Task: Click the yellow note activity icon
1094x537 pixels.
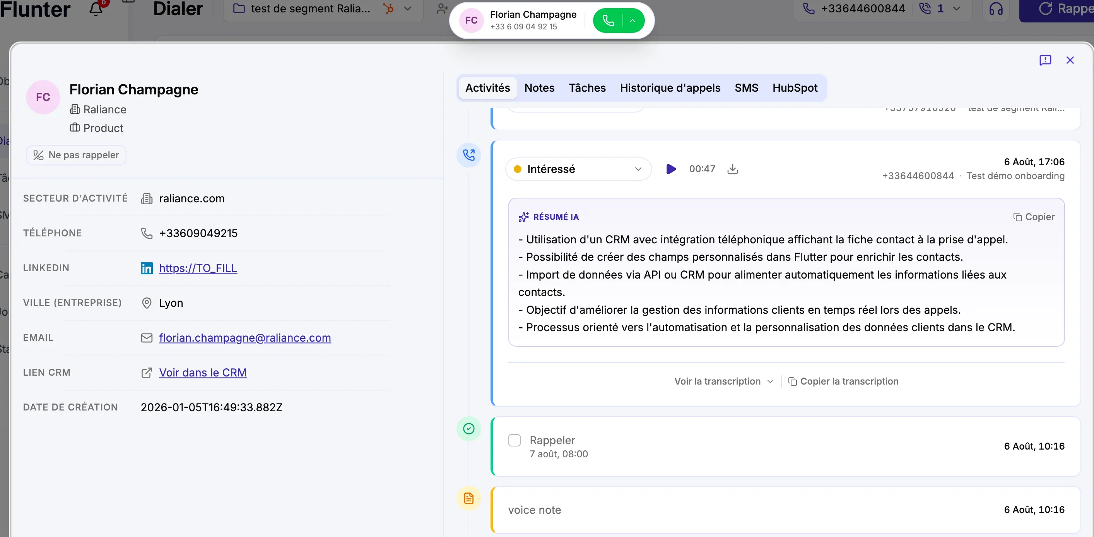Action: tap(469, 498)
